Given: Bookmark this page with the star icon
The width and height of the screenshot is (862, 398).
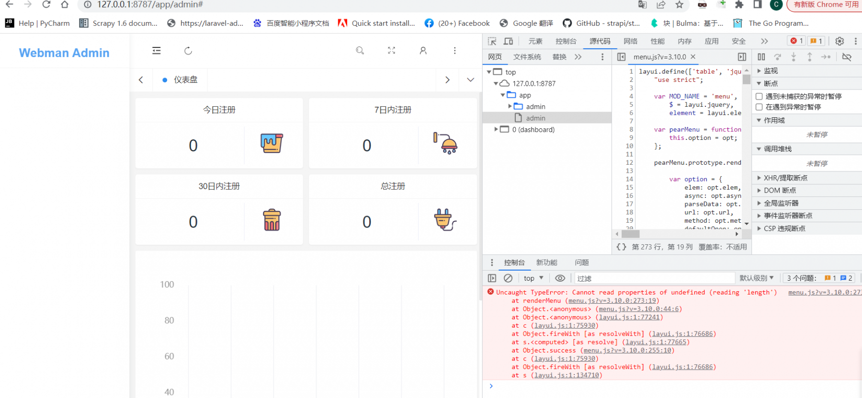Looking at the screenshot, I should coord(680,5).
